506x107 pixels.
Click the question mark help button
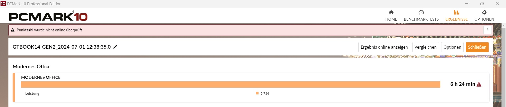click(488, 30)
